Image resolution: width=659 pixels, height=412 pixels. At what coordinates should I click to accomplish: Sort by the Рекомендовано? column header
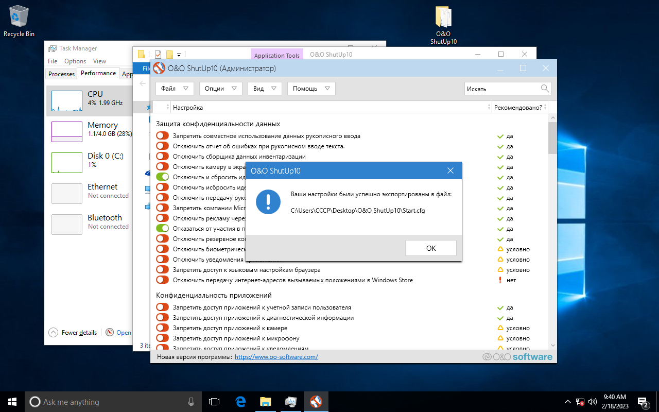point(519,107)
